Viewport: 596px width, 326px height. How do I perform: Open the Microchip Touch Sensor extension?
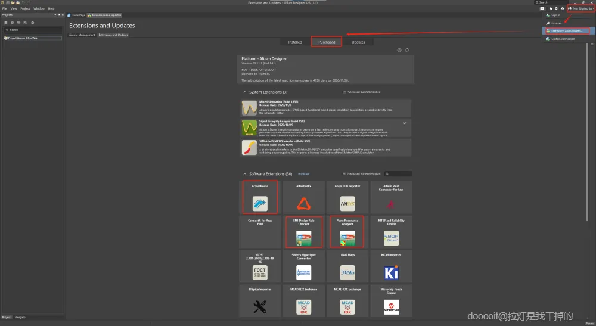pyautogui.click(x=391, y=301)
